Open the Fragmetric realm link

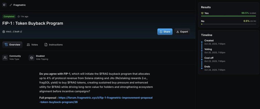pyautogui.click(x=19, y=5)
